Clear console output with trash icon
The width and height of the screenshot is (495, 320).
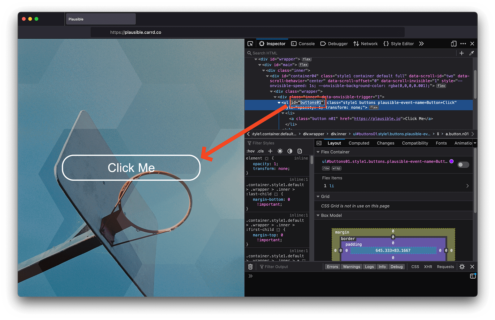pos(250,267)
